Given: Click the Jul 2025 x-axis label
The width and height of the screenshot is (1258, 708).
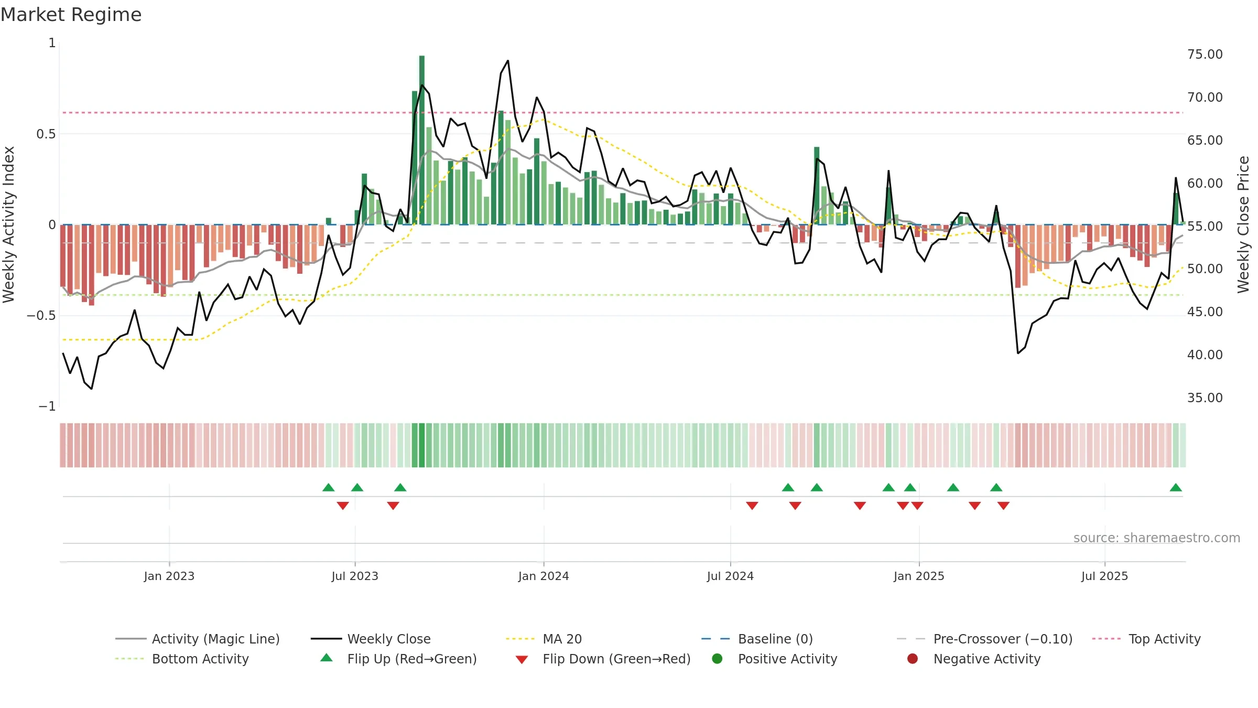Looking at the screenshot, I should 1104,576.
